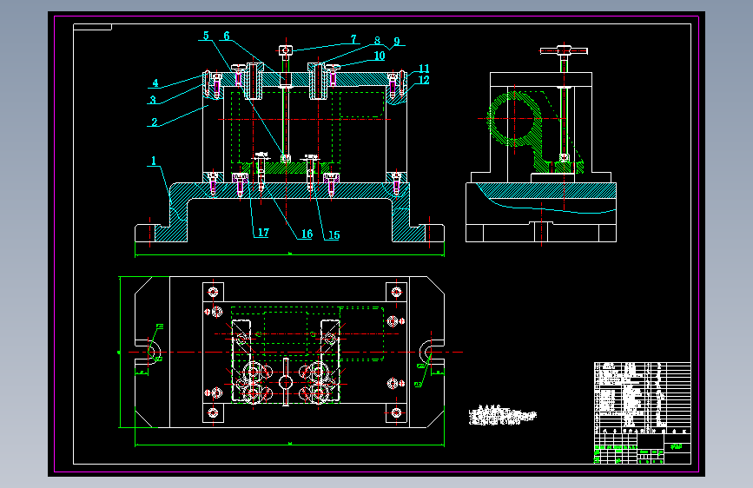Select part callout number 15
Screen dimensions: 753x488
pos(334,234)
